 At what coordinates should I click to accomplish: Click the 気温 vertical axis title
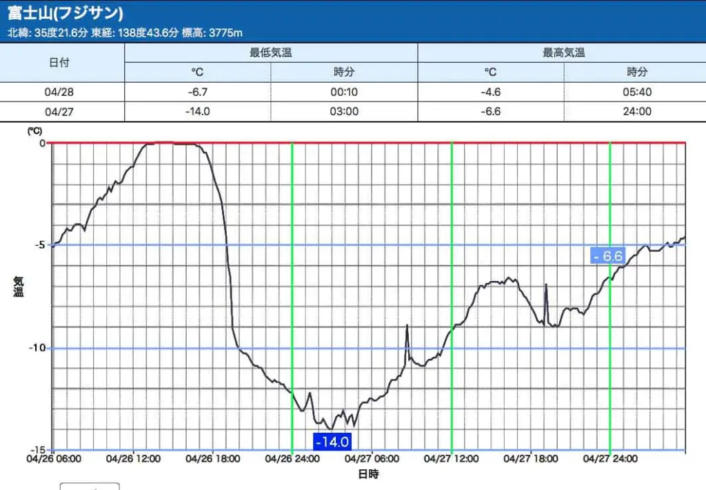[19, 286]
